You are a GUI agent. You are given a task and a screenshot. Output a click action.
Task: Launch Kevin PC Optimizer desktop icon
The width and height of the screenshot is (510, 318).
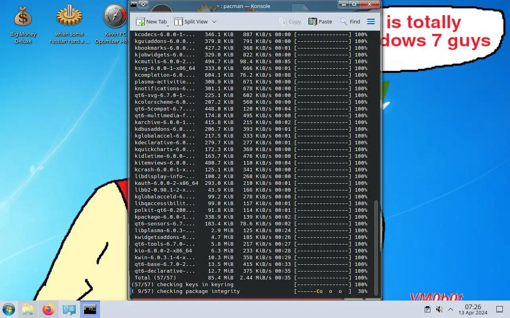(x=115, y=25)
